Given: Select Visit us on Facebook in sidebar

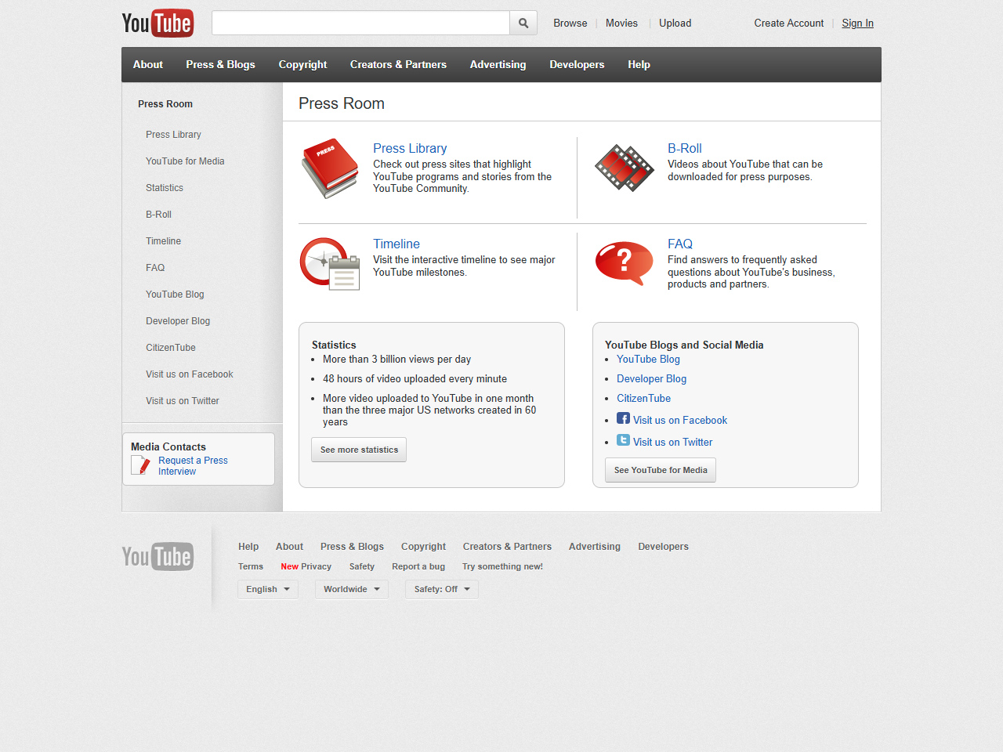Looking at the screenshot, I should tap(190, 374).
